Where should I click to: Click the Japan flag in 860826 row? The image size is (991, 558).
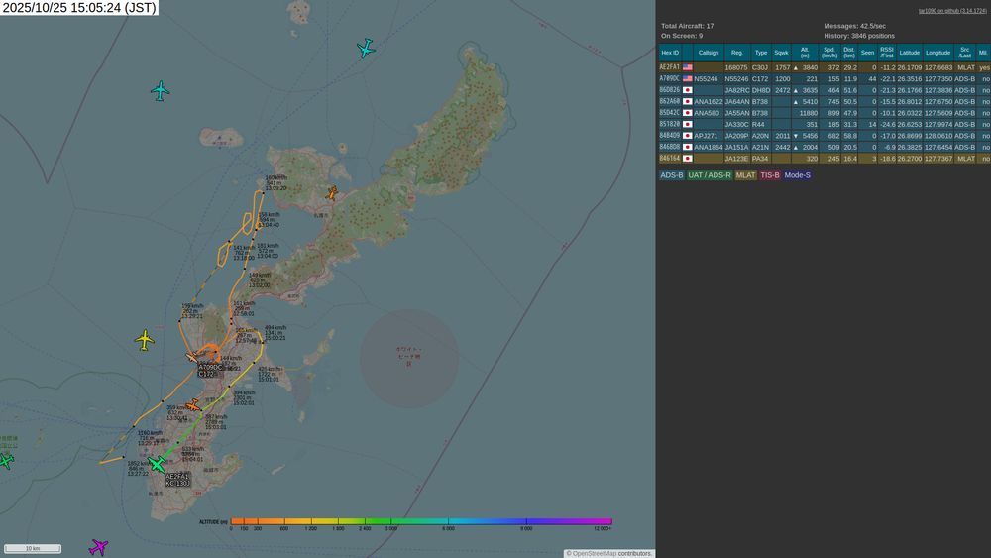[687, 90]
